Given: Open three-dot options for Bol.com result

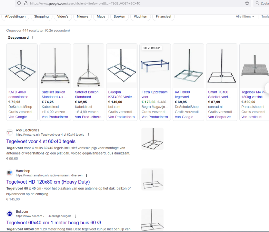Looking at the screenshot, I should point(75,216).
